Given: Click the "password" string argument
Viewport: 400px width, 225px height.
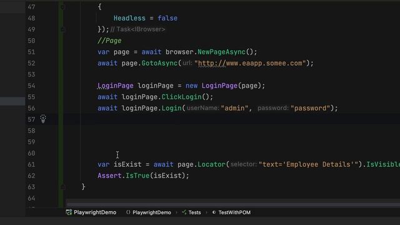Looking at the screenshot, I should (x=311, y=108).
